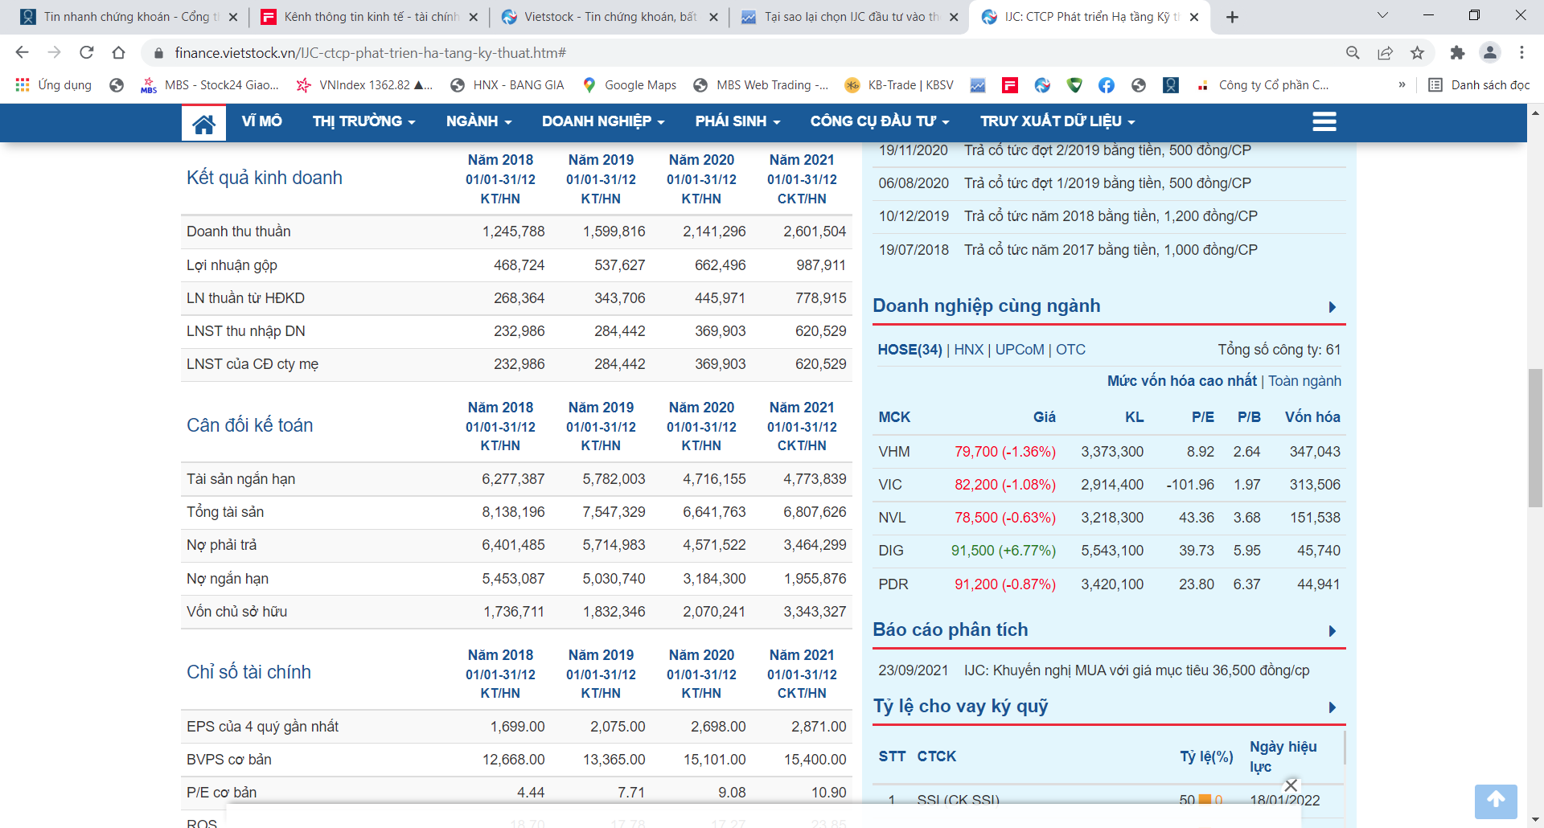The height and width of the screenshot is (828, 1544).
Task: Expand NGÀNH dropdown menu
Action: pos(478,121)
